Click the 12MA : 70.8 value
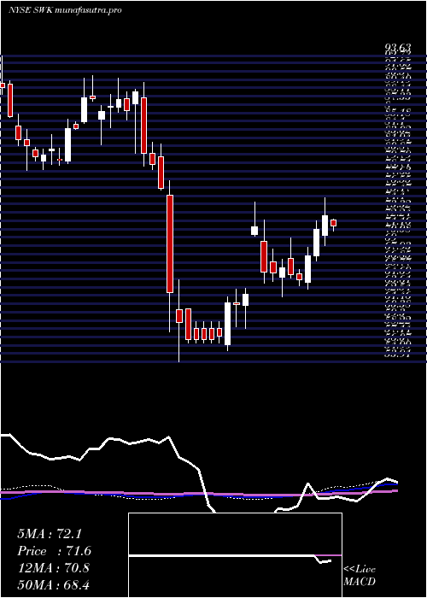 tap(53, 568)
